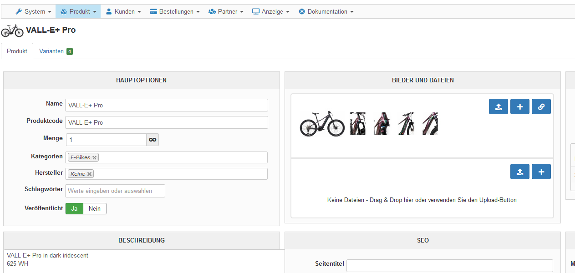The width and height of the screenshot is (575, 273).
Task: Click the Schlagwörter input field
Action: click(x=115, y=191)
